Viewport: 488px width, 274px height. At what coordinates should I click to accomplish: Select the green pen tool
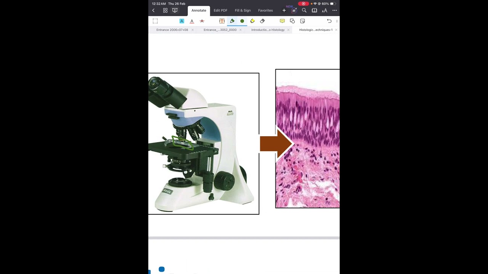pos(232,21)
